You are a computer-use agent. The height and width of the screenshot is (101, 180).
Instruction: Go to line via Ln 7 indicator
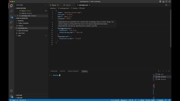tap(115, 100)
